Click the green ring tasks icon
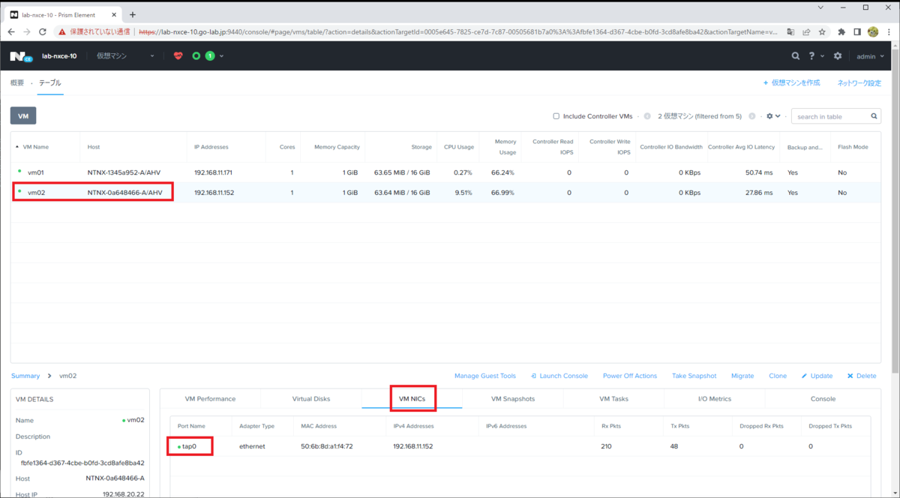 click(x=196, y=56)
